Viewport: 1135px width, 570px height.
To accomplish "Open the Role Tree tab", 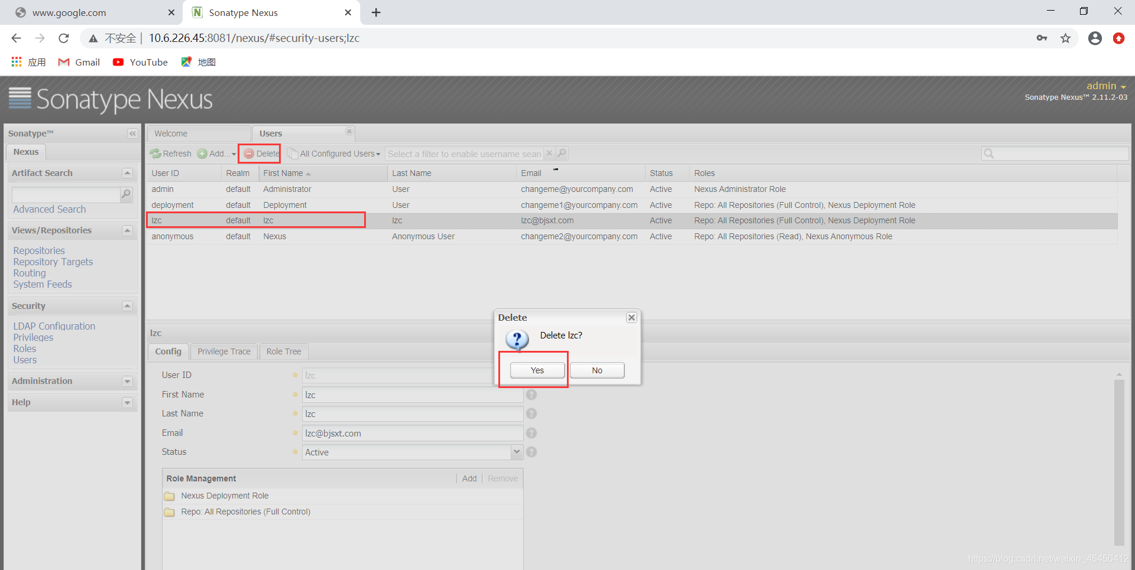I will coord(284,351).
